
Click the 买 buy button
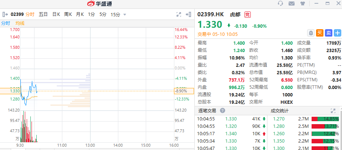pyautogui.click(x=320, y=33)
